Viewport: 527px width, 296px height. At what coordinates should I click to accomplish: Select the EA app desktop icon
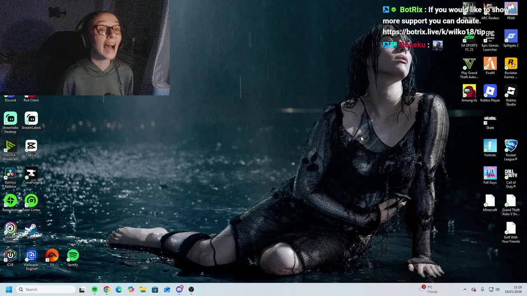point(52,258)
